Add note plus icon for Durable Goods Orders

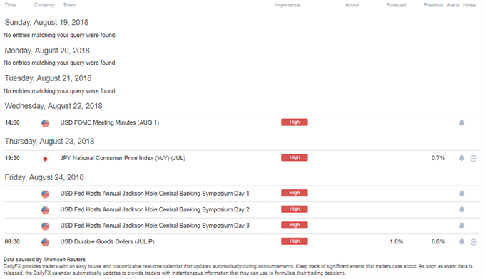coord(474,242)
